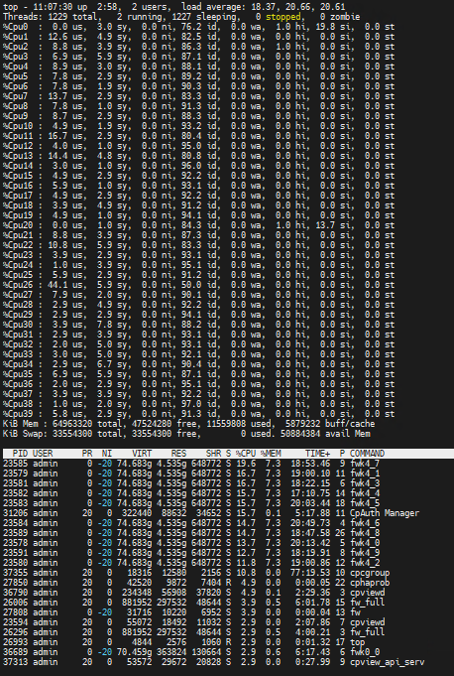
Task: Click the %CPU column header
Action: pos(245,453)
